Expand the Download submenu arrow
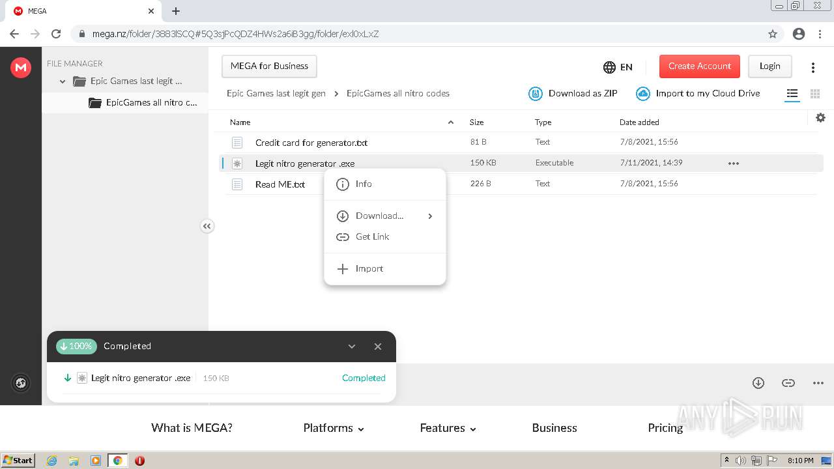The image size is (834, 469). (430, 216)
